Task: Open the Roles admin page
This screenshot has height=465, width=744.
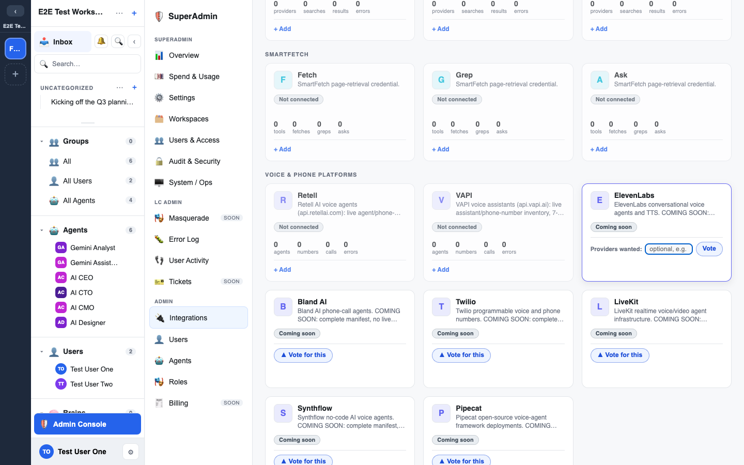Action: pos(198,382)
